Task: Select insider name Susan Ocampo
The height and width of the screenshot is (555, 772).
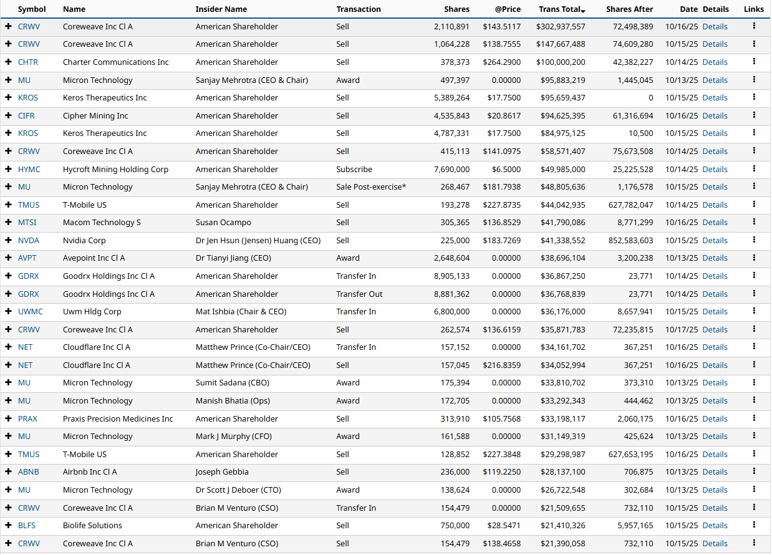Action: pos(222,222)
